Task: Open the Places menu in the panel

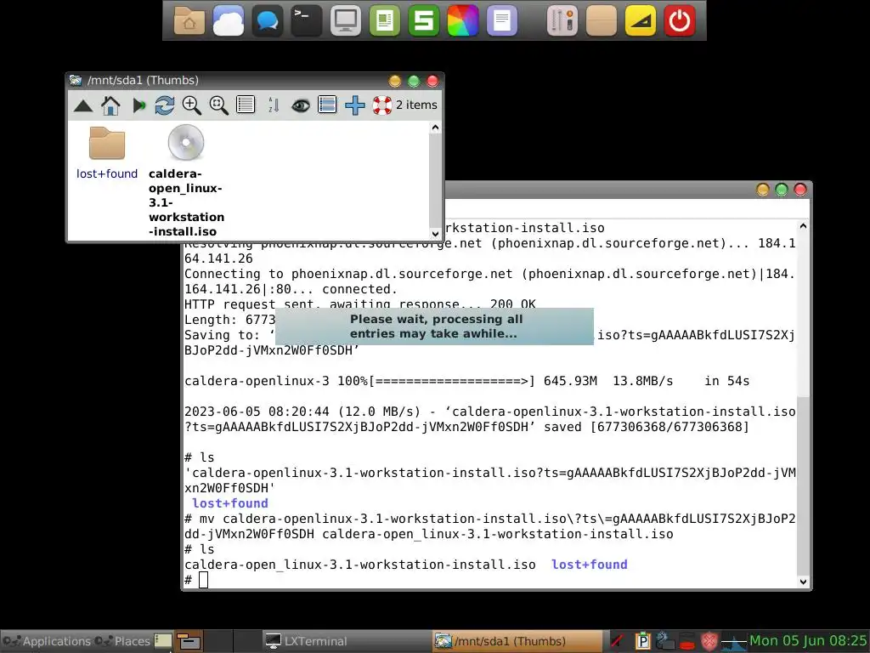Action: point(122,641)
